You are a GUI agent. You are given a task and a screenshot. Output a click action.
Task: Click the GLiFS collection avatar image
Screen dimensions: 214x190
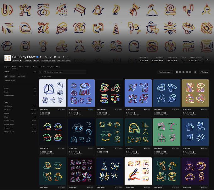tap(8, 58)
